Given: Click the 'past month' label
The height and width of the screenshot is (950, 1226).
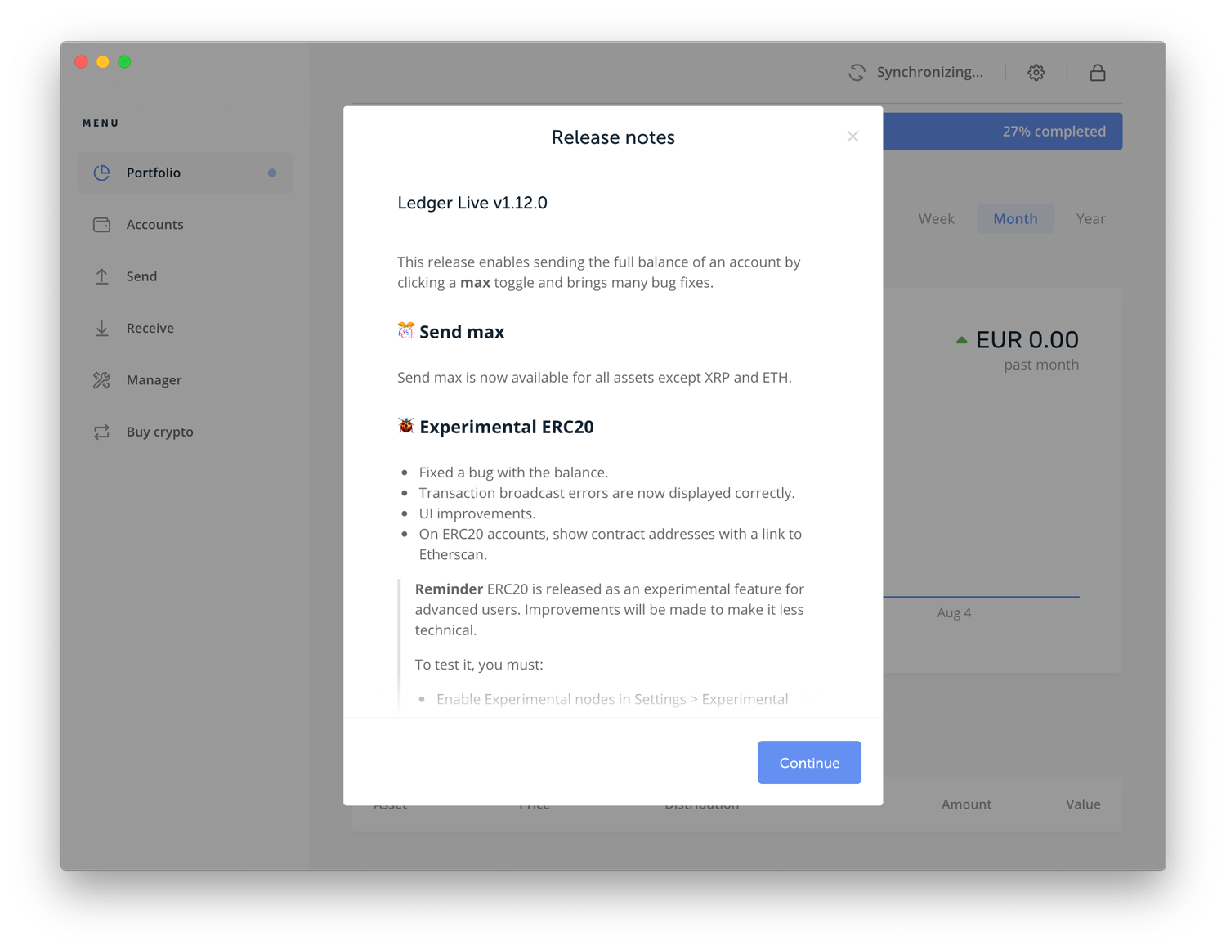Looking at the screenshot, I should tap(1041, 365).
